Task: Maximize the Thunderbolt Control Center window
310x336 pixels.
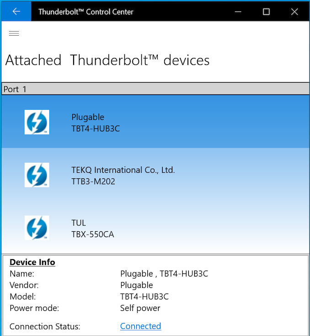Action: (266, 11)
